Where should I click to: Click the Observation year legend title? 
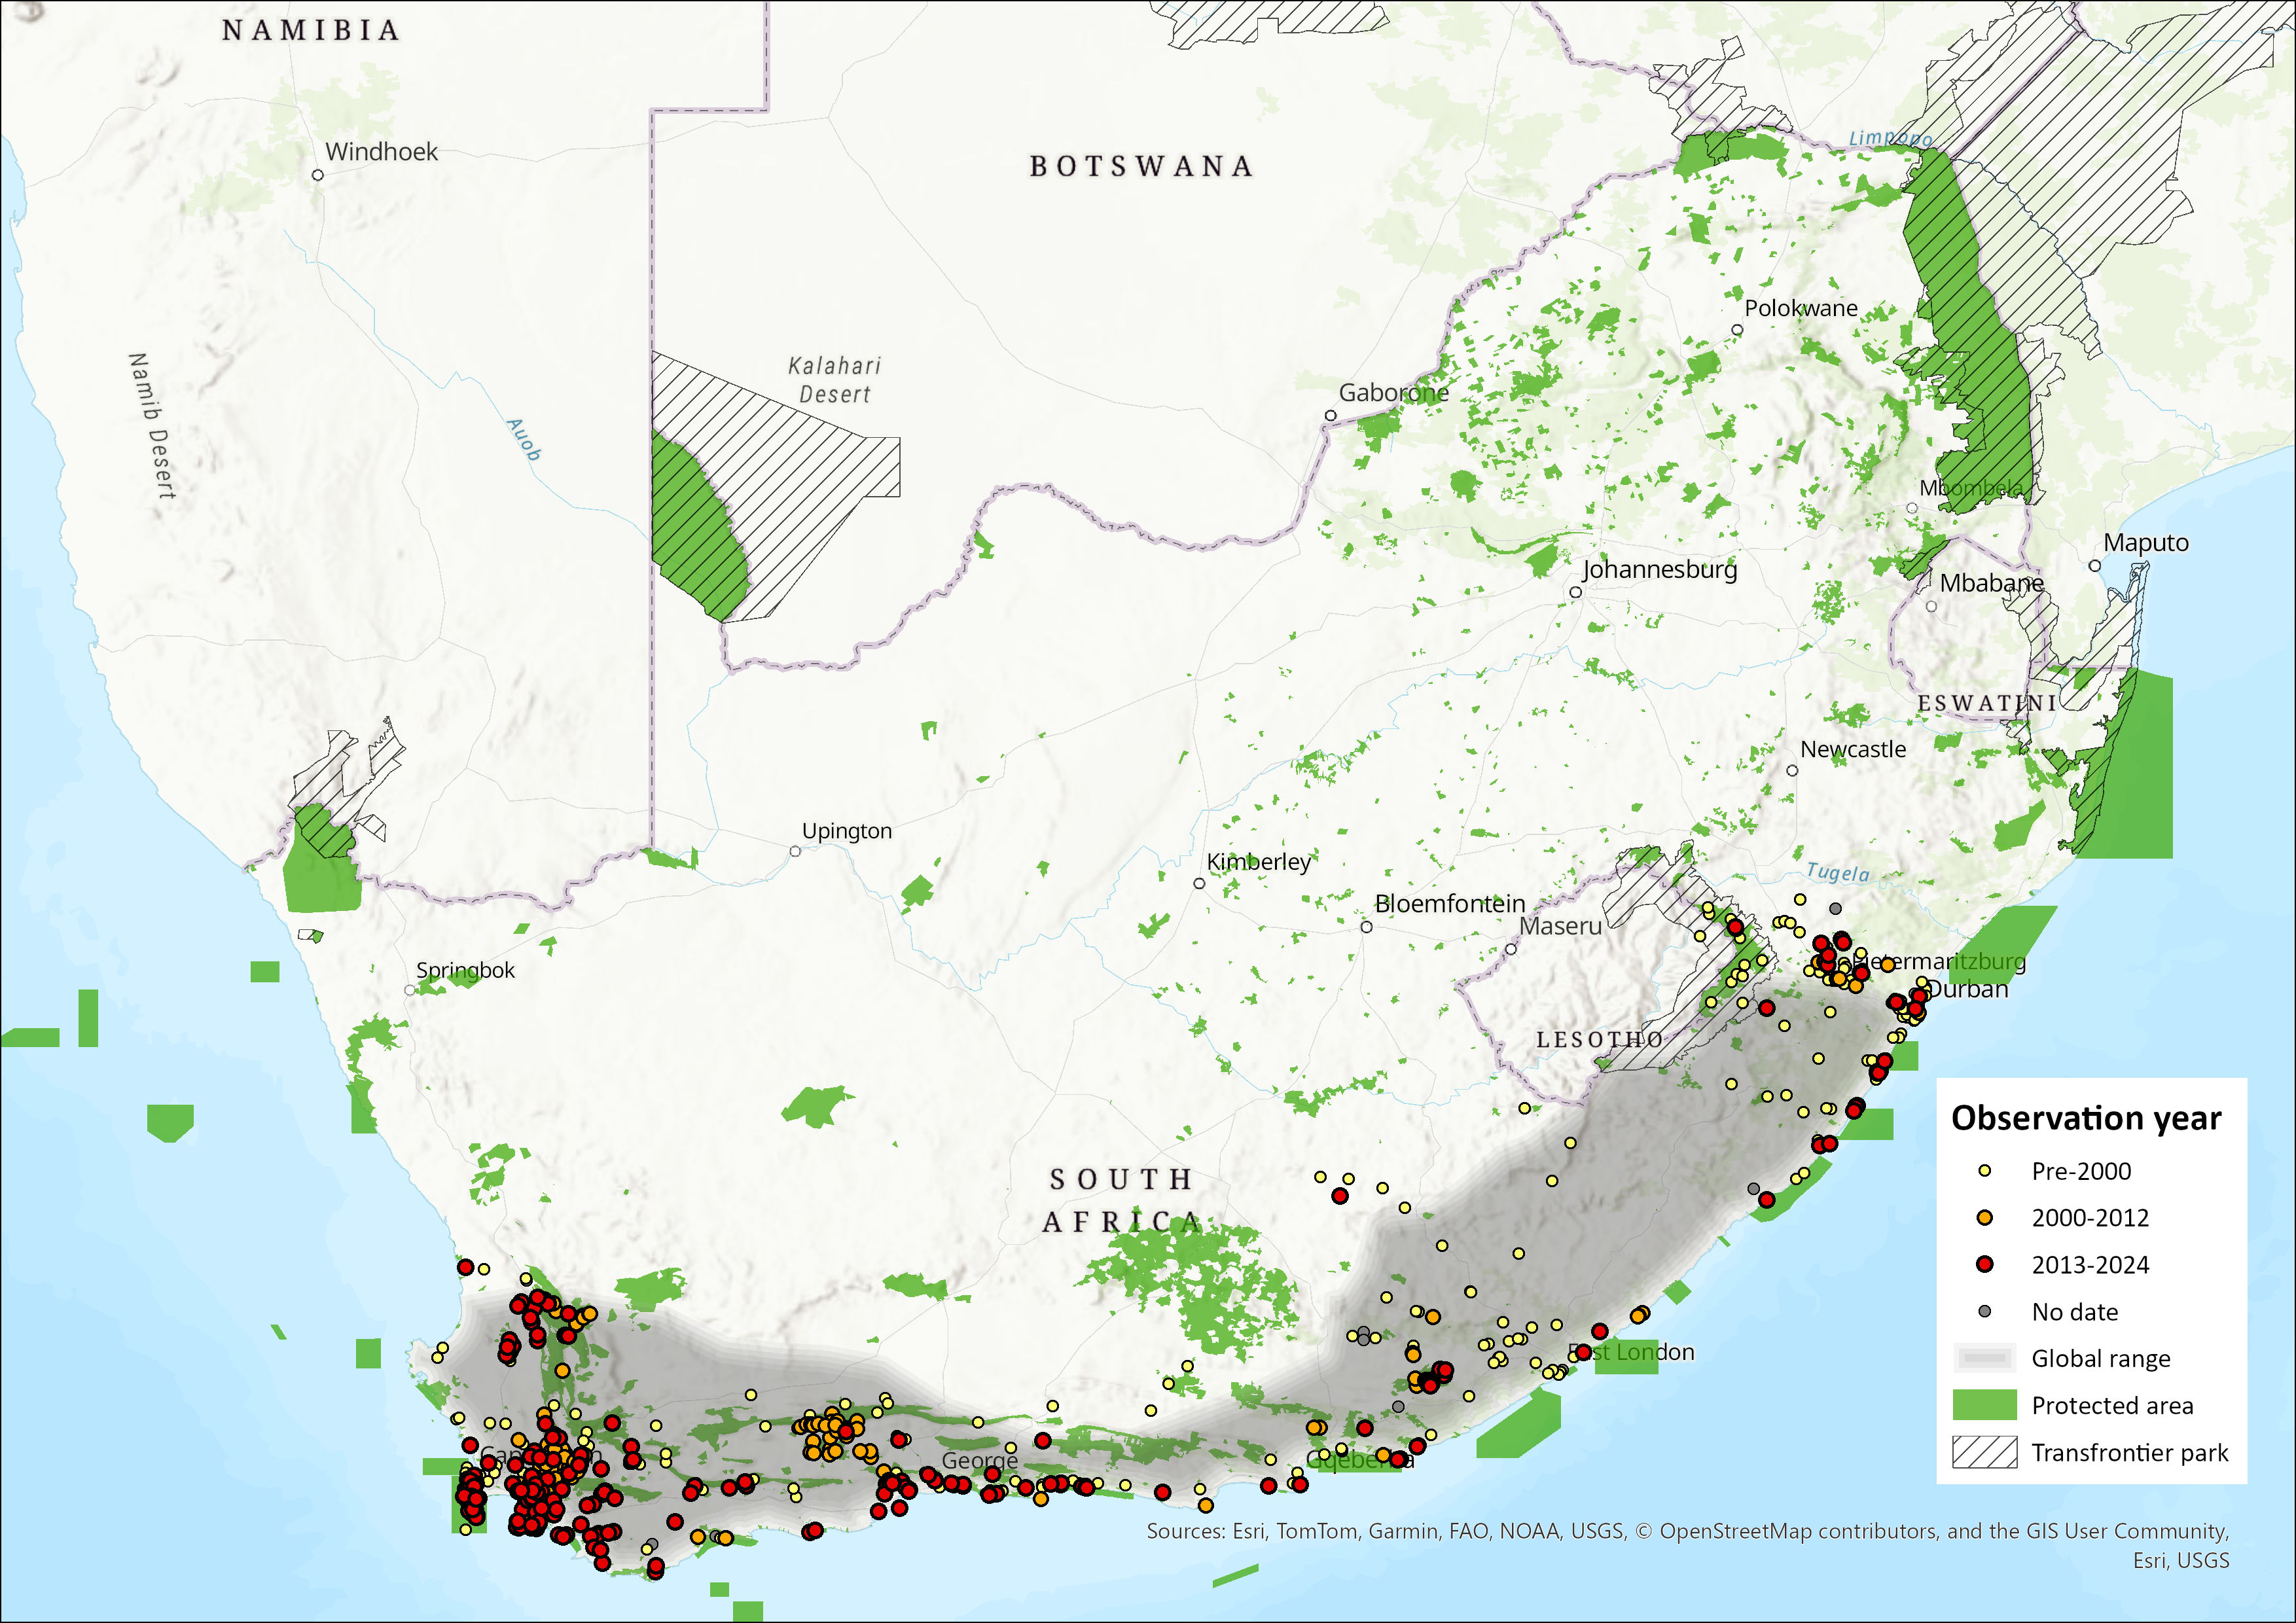(2086, 1118)
